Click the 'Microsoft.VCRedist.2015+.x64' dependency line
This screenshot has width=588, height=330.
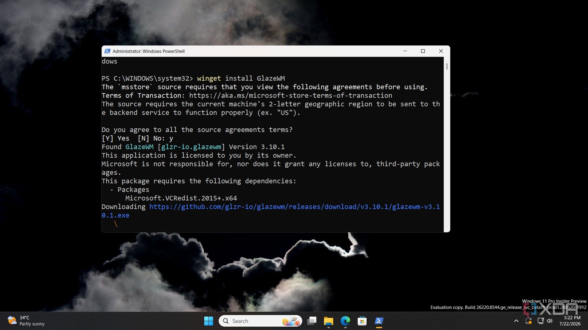pyautogui.click(x=181, y=198)
